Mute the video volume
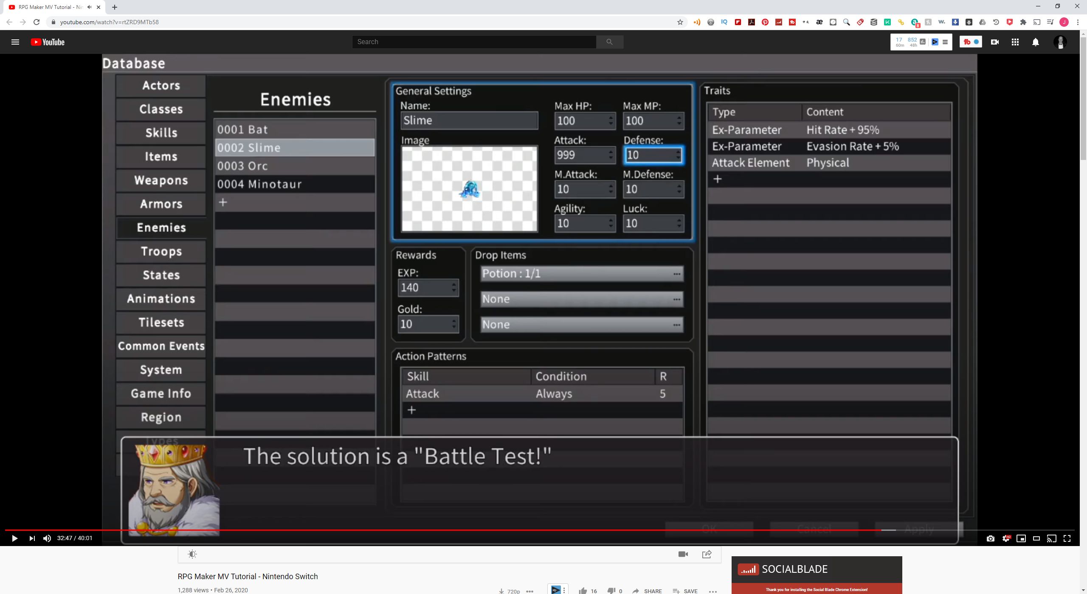 click(x=47, y=538)
